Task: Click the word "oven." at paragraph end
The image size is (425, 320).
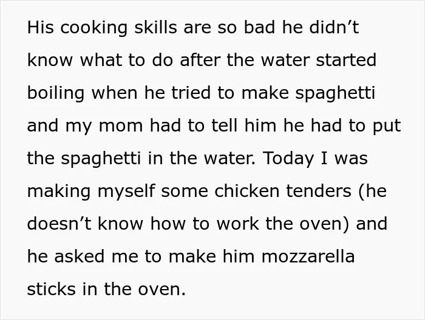Action: (x=162, y=290)
